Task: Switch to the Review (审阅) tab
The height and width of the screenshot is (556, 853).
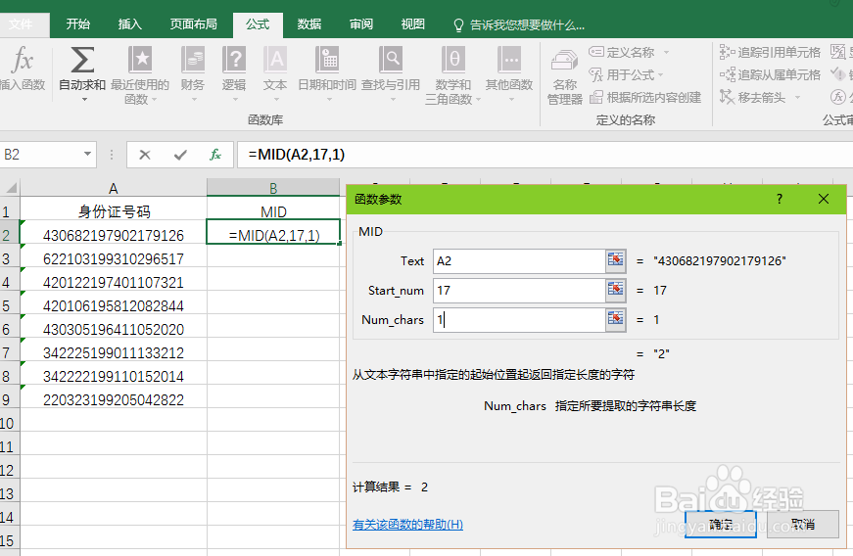Action: click(361, 24)
